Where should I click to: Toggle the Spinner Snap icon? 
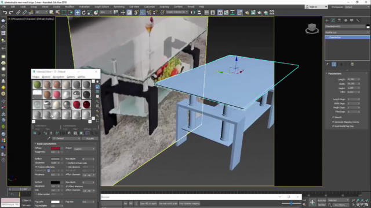[x=155, y=13]
